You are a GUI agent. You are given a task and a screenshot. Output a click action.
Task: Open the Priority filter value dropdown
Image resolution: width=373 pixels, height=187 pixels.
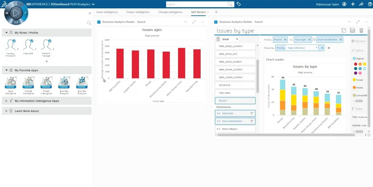(x=317, y=48)
